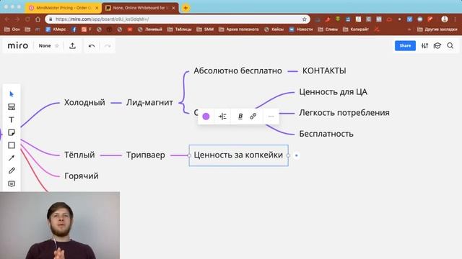The height and width of the screenshot is (259, 462).
Task: Click the insert link icon
Action: click(253, 117)
